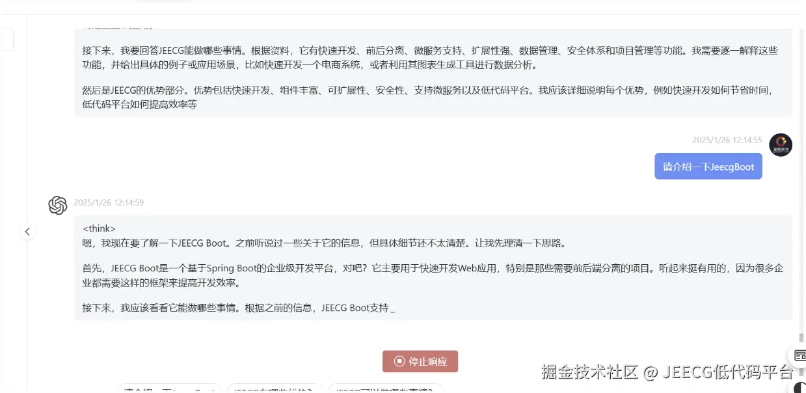Screen dimensions: 806x393
Task: Choose the 请介绍一下JeecgBoot suggestion chip at bottom
Action: (x=169, y=390)
